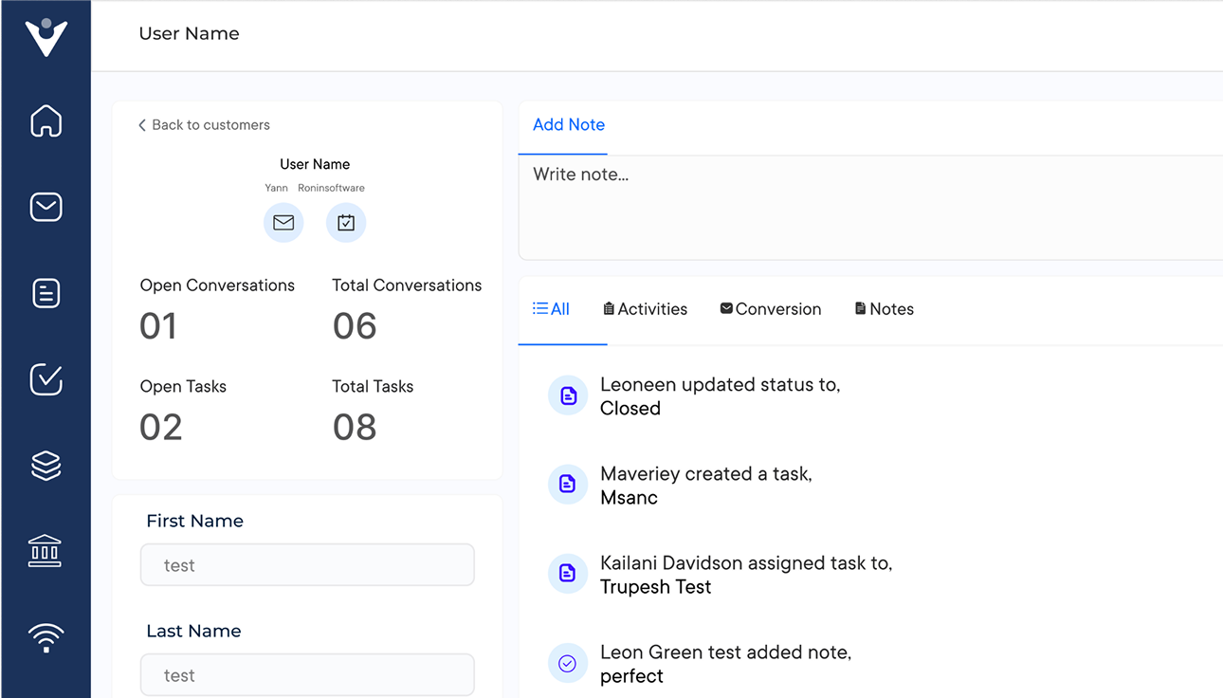Click the checkmark icon beside Leon Green note
The width and height of the screenshot is (1223, 698).
[x=568, y=664]
